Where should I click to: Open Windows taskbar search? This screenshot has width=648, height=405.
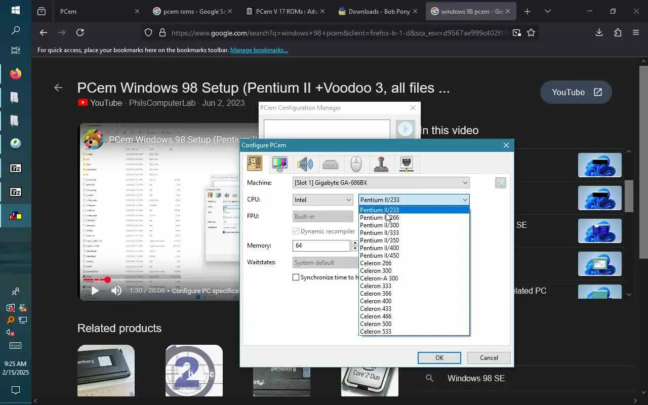point(16,30)
